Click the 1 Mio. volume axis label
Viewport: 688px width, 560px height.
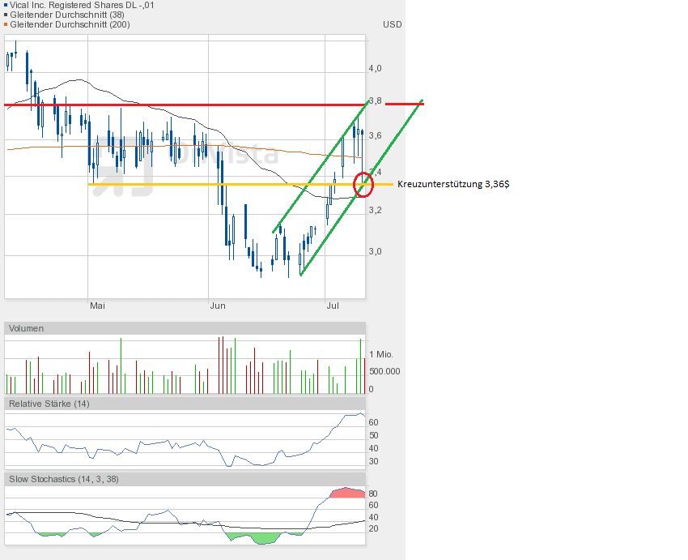(x=383, y=355)
